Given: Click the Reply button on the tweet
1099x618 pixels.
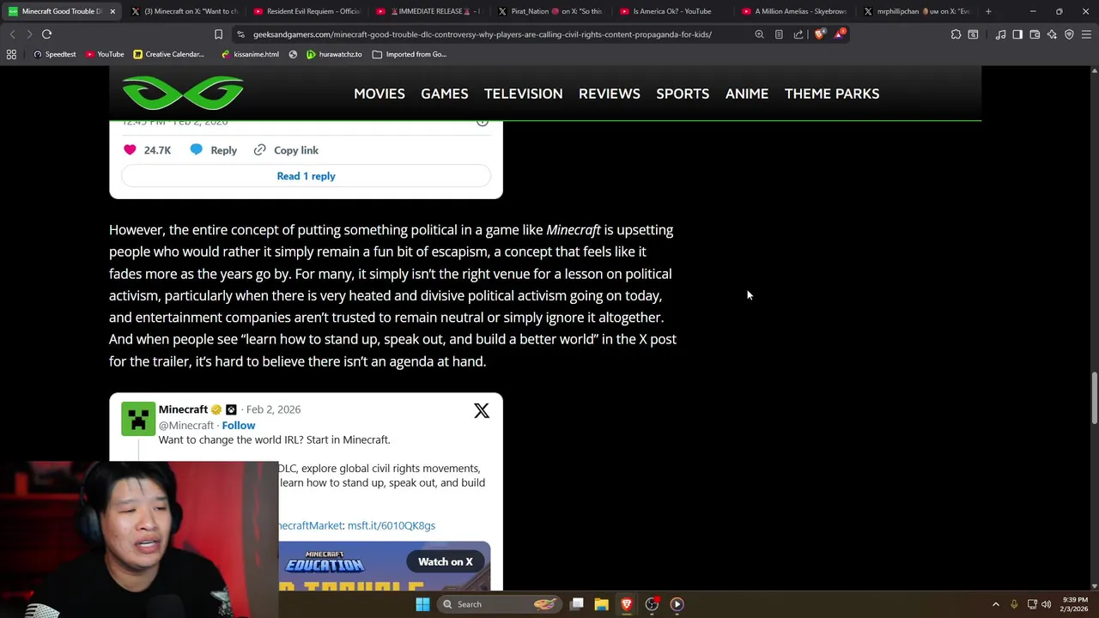Looking at the screenshot, I should point(213,150).
